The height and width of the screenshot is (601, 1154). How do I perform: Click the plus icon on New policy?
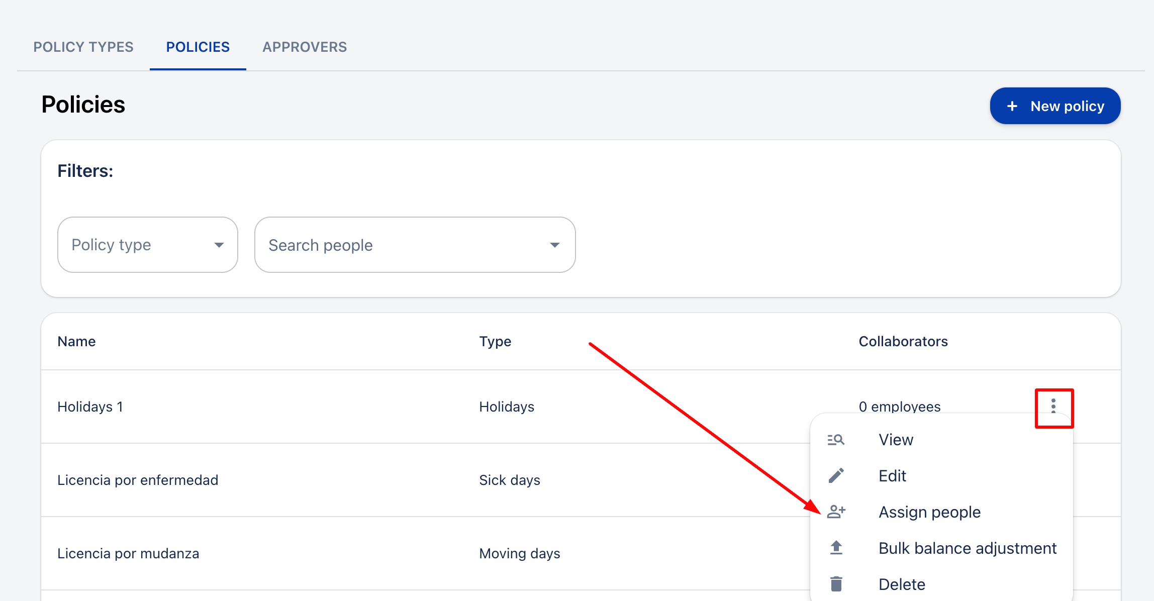point(1012,106)
